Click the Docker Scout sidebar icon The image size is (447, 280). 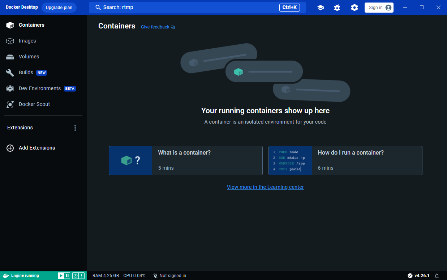point(10,104)
